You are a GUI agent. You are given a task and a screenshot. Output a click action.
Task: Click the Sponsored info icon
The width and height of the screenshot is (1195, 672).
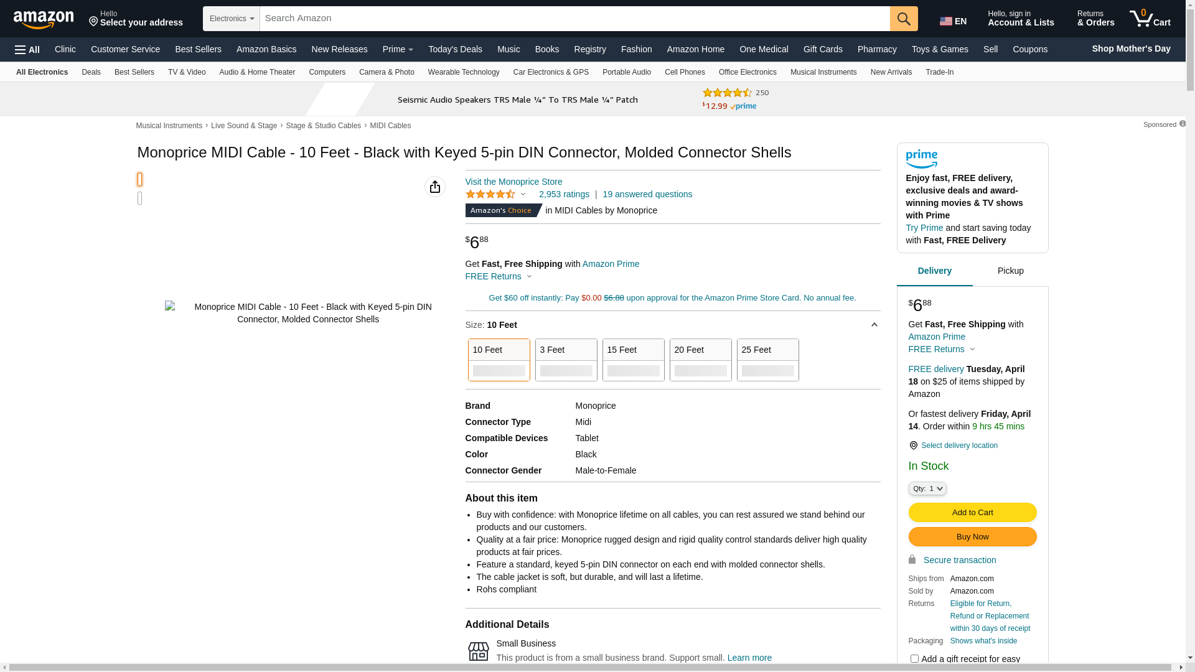(x=1182, y=124)
